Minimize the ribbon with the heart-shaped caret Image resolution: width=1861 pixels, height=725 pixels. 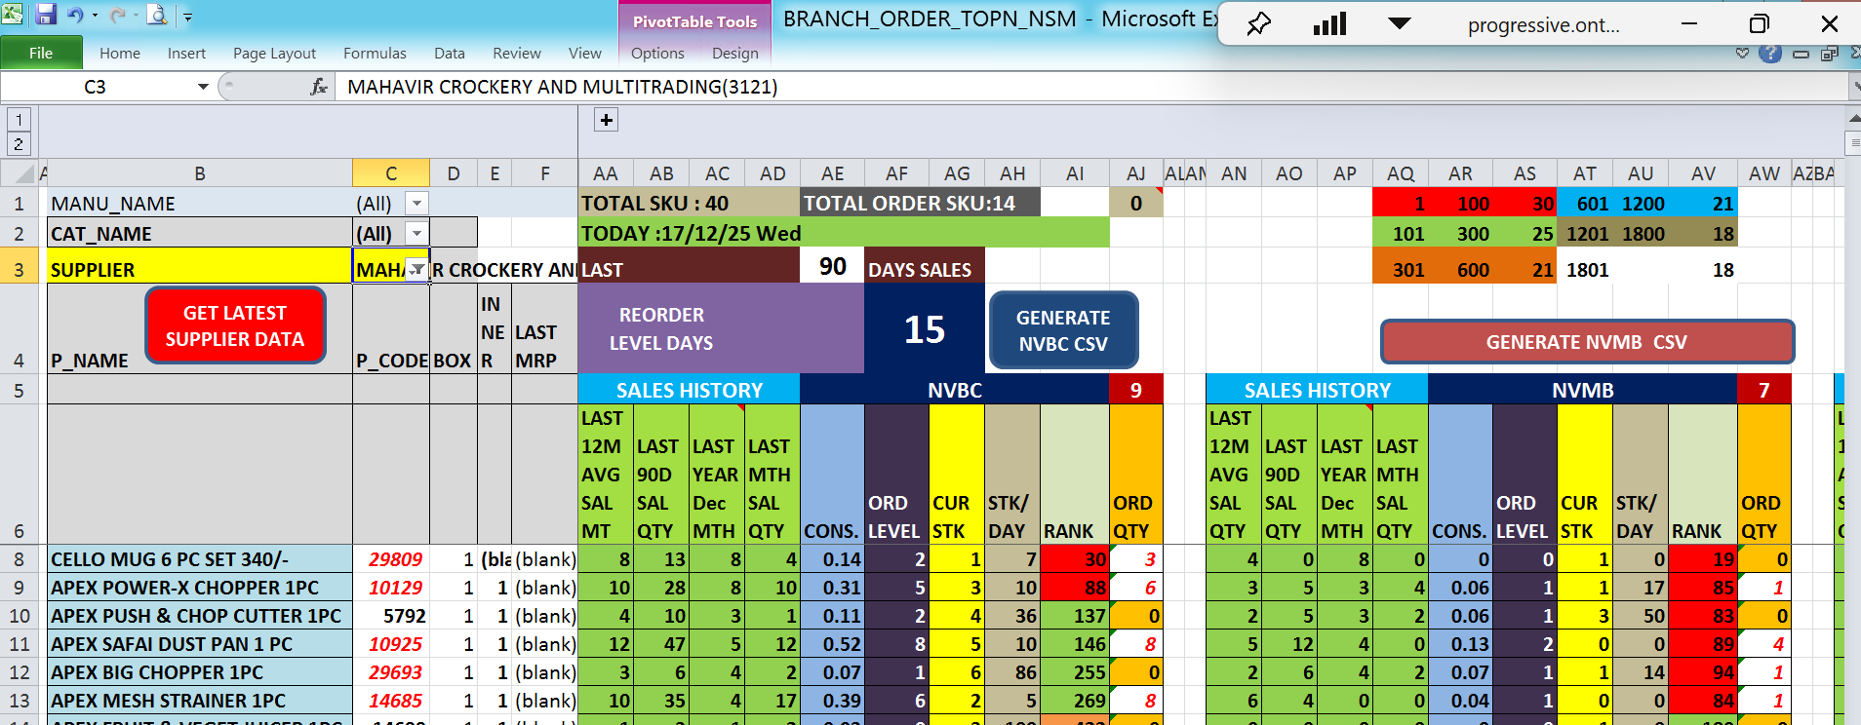tap(1742, 54)
